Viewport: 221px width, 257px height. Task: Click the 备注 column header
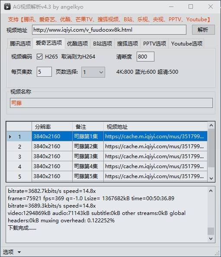click(x=88, y=127)
